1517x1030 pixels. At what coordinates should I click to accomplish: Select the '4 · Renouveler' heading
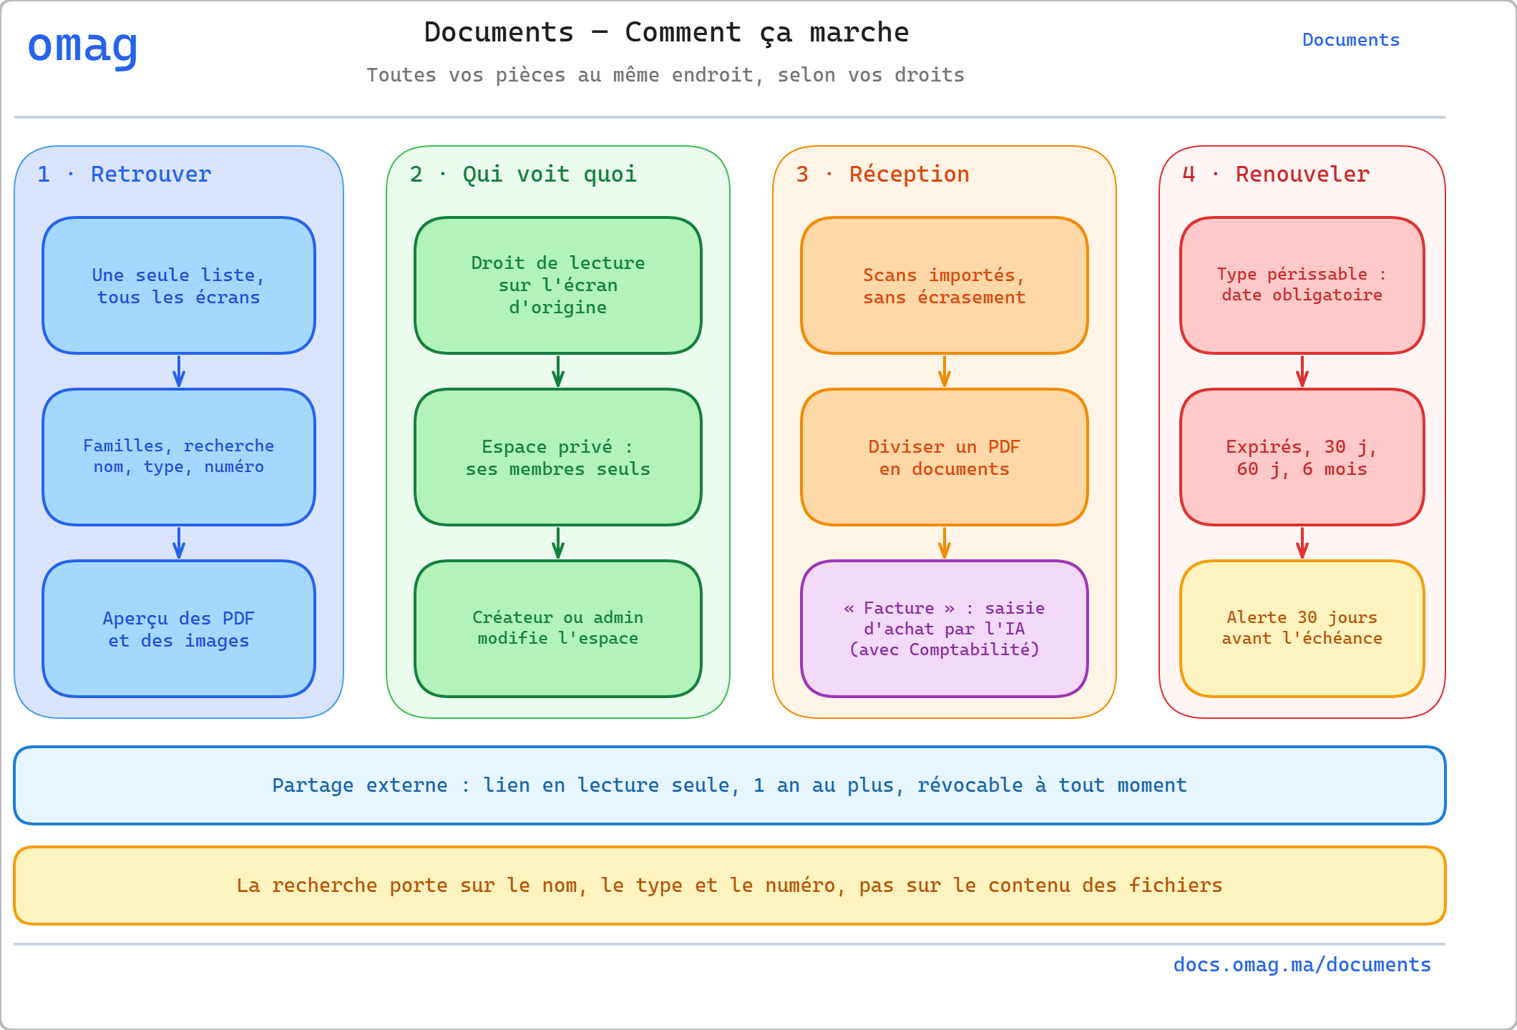point(1276,174)
